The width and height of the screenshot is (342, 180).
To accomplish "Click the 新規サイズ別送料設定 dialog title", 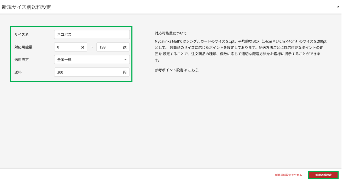I will coord(26,7).
